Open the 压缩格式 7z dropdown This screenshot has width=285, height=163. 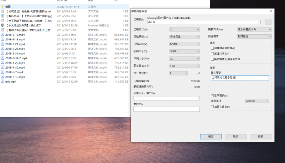(184, 29)
